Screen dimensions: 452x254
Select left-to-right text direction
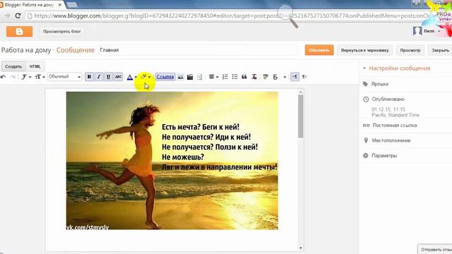(295, 77)
